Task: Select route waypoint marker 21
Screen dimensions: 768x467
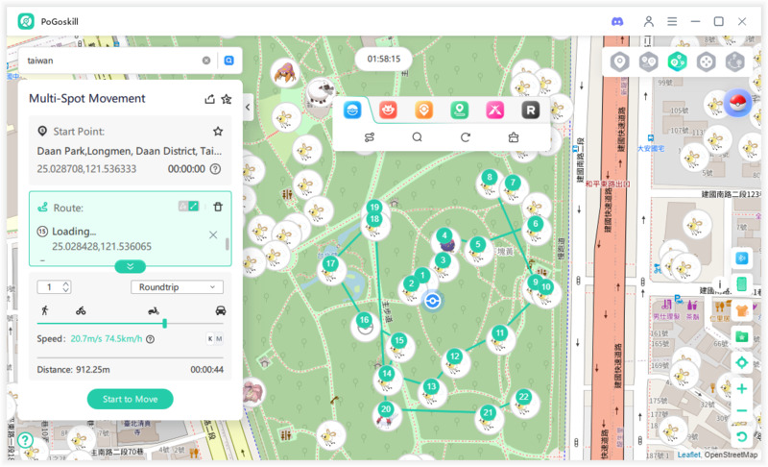Action: coord(488,414)
